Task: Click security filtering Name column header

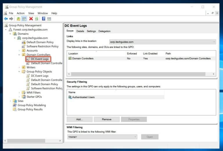Action: (x=72, y=92)
